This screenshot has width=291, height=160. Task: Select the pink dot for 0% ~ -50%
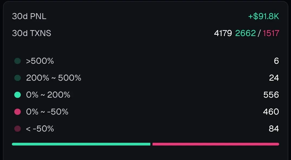[18, 112]
